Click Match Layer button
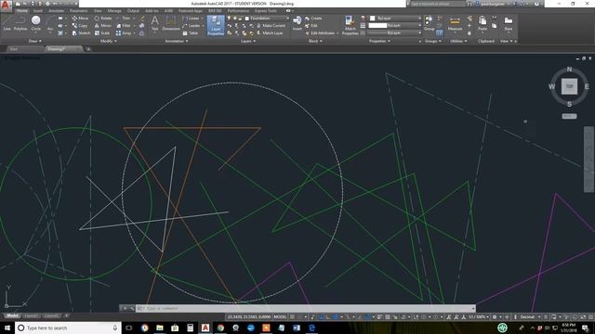The image size is (595, 334). tap(270, 33)
